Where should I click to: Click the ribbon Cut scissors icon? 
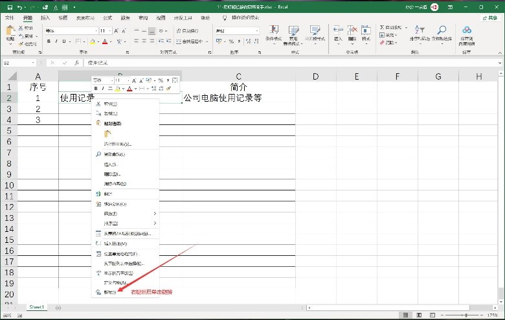tap(21, 28)
